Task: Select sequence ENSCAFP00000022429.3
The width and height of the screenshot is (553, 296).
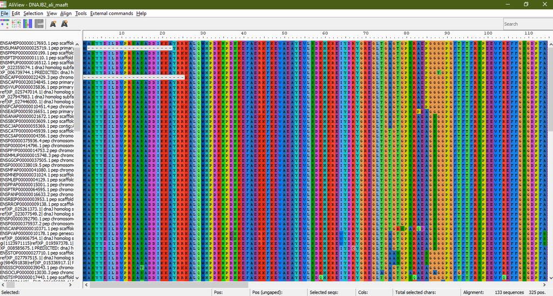Action: click(x=37, y=77)
